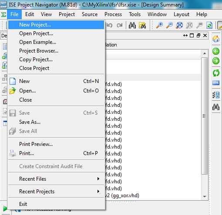Image resolution: width=222 pixels, height=215 pixels.
Task: Open the Process menu
Action: (x=113, y=14)
